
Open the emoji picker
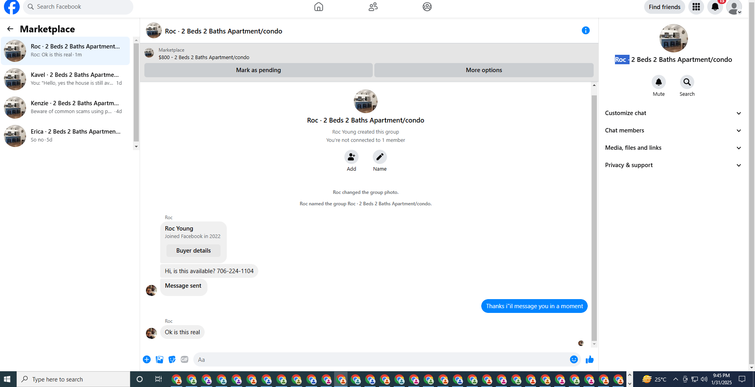pos(574,359)
